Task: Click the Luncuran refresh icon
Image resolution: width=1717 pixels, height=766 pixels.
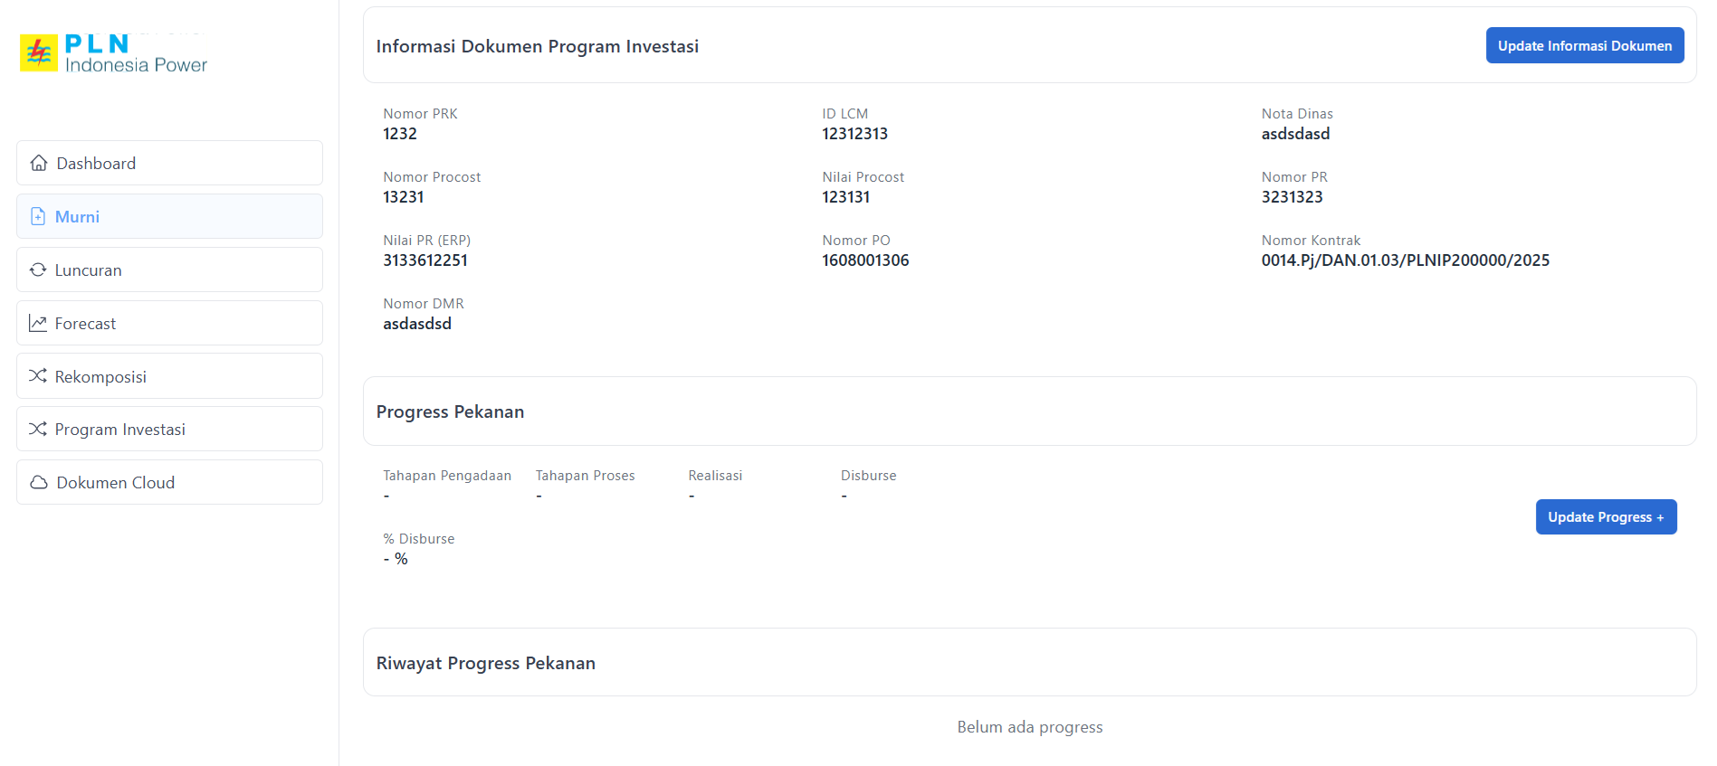Action: [38, 270]
